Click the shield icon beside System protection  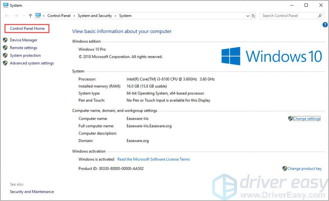coord(5,55)
